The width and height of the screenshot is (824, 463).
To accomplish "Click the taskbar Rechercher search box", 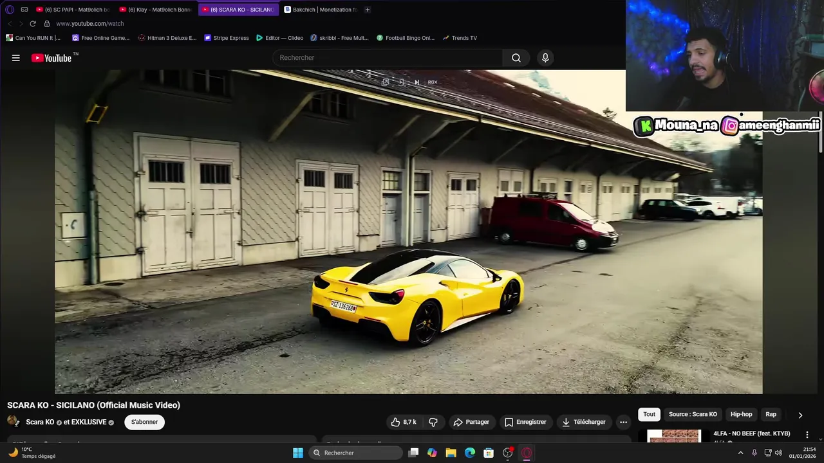I will 356,453.
